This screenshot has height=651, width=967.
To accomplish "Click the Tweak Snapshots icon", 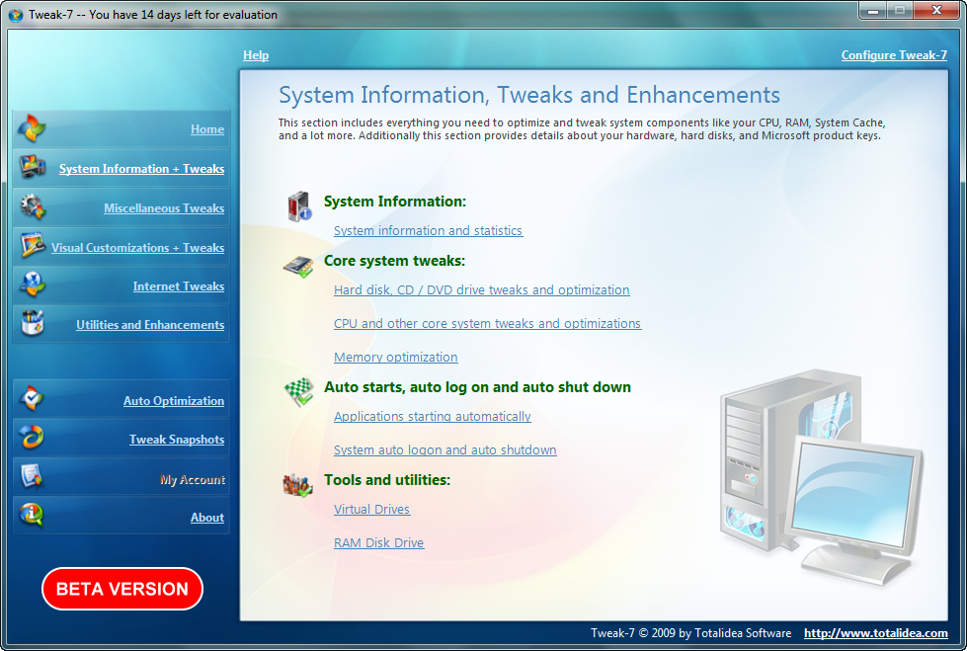I will [x=32, y=437].
